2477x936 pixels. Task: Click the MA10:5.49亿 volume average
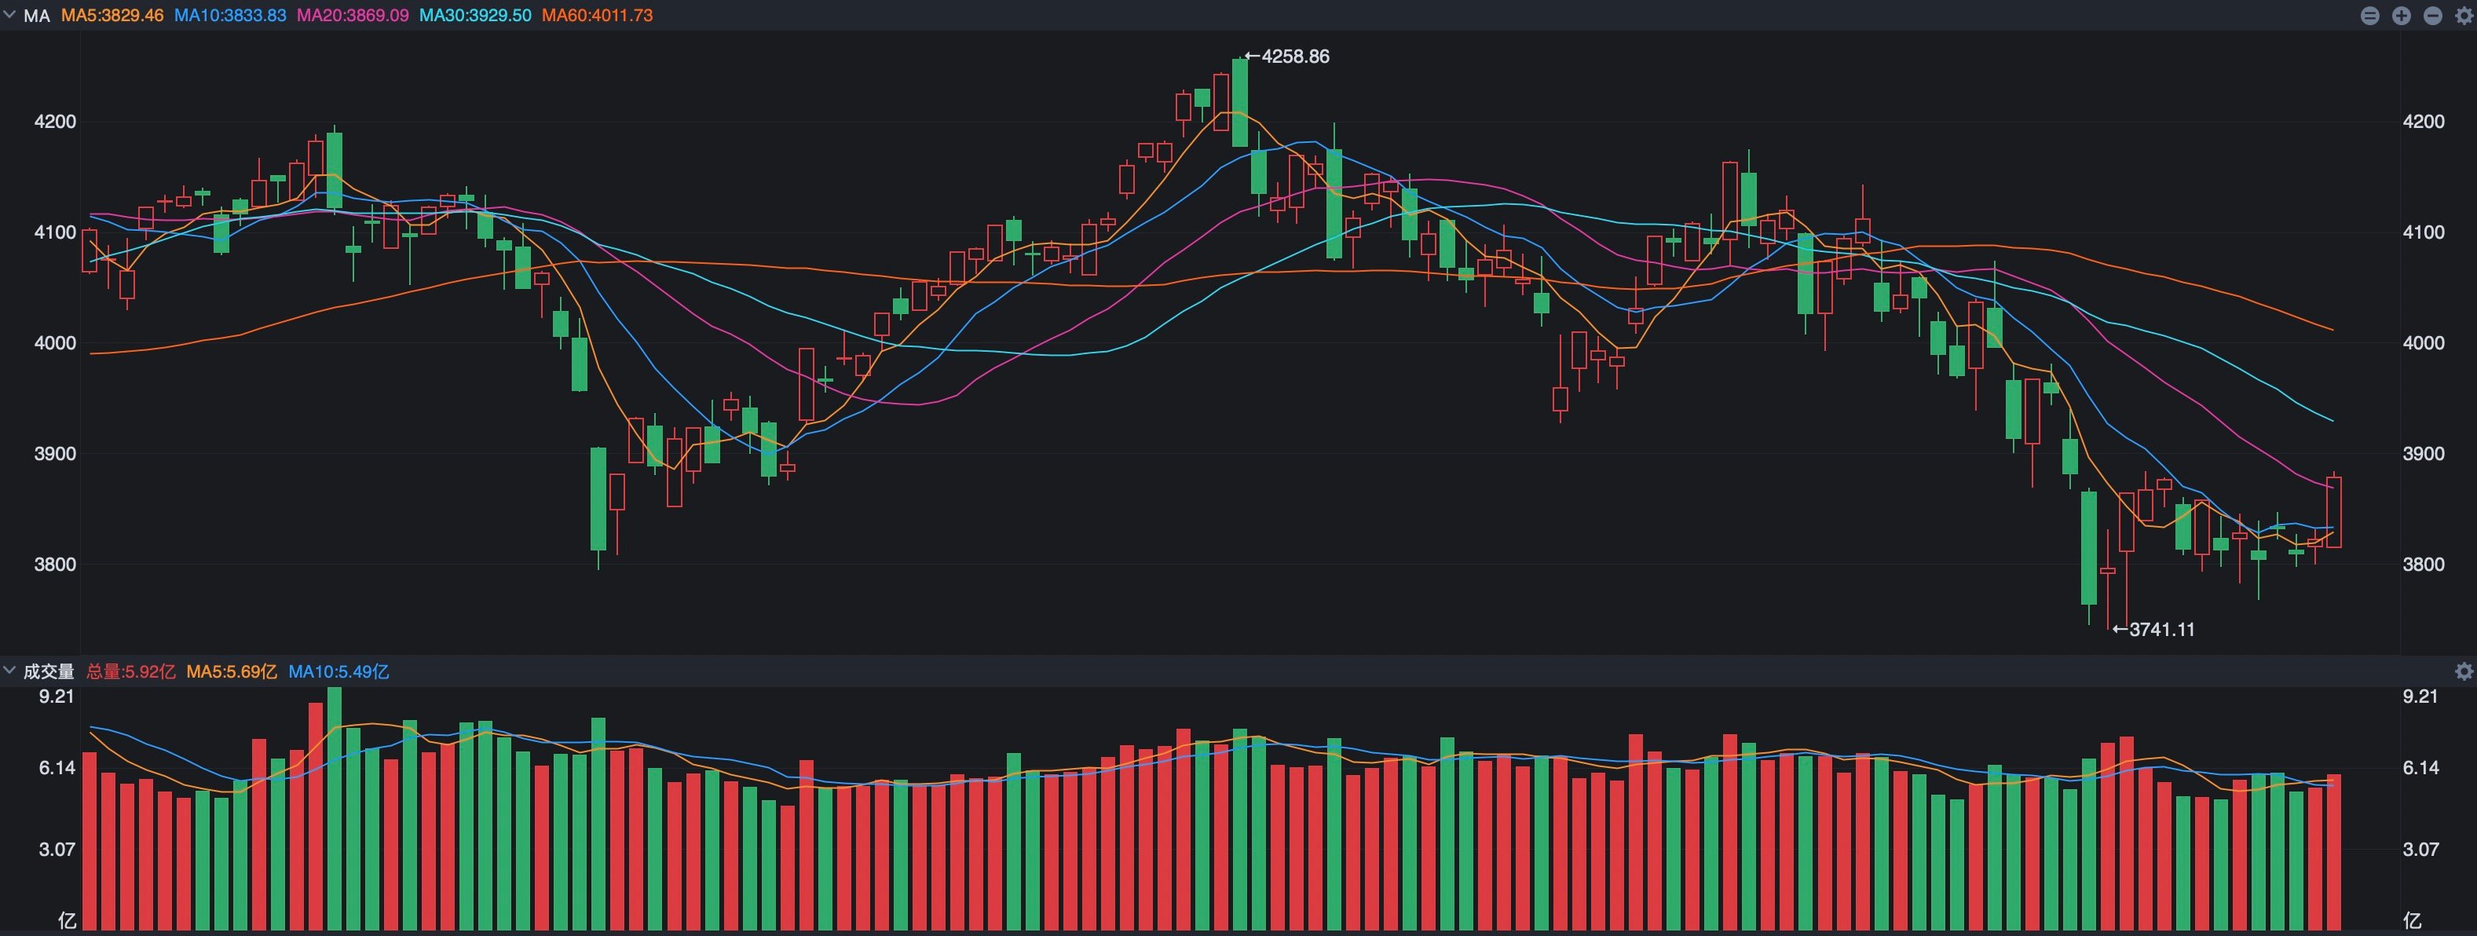point(338,671)
